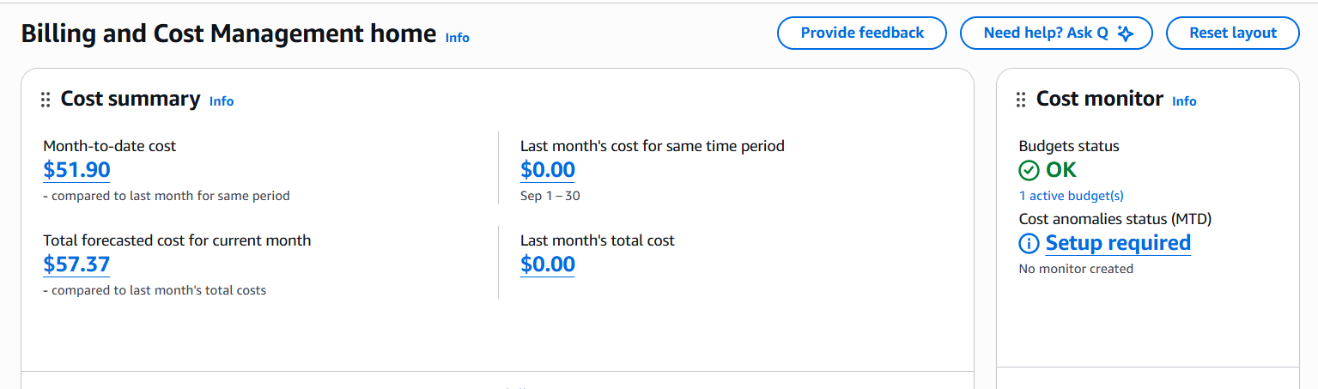View the 1 active budget(s) link
Viewport: 1318px width, 389px height.
[1071, 196]
